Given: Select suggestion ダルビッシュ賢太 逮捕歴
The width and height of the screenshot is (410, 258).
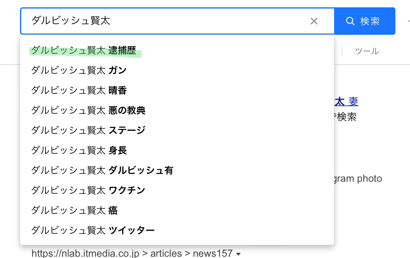Looking at the screenshot, I should (177, 50).
